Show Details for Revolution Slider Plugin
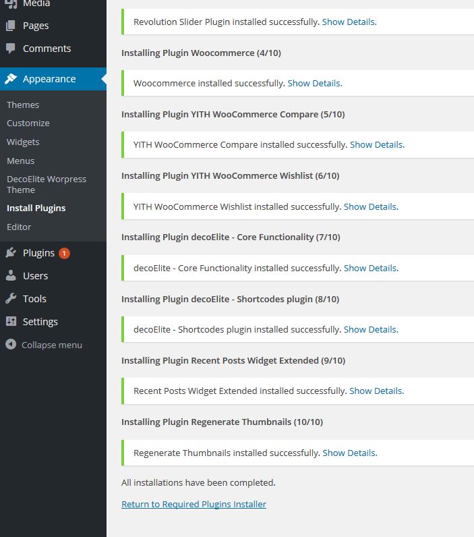 pos(349,22)
